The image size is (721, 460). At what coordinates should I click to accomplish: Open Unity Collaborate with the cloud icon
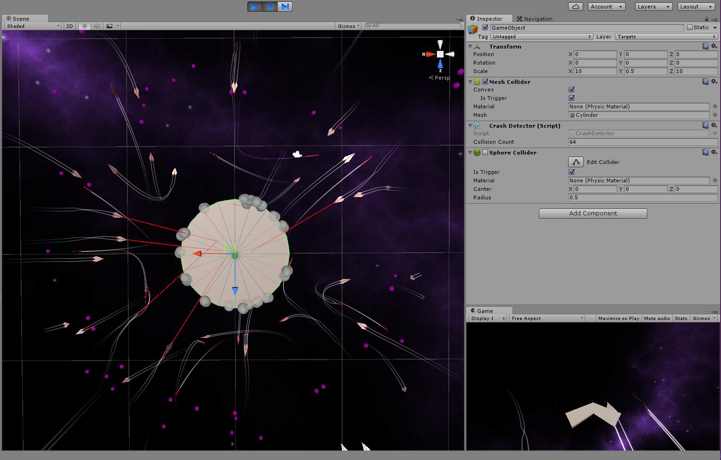coord(575,7)
